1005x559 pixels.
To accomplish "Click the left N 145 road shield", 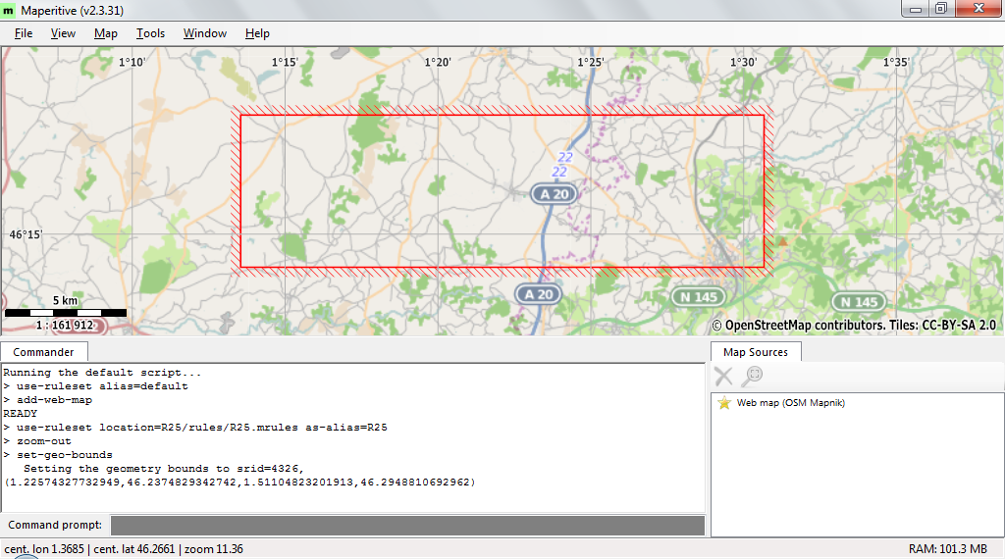I will (x=699, y=297).
